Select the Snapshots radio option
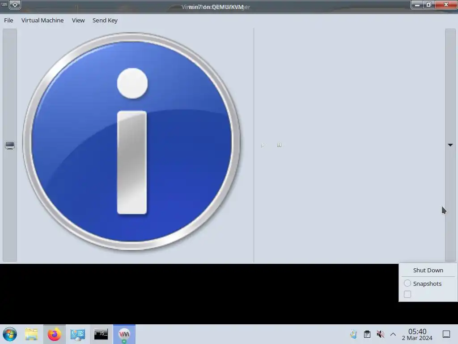Image resolution: width=458 pixels, height=344 pixels. (x=407, y=283)
